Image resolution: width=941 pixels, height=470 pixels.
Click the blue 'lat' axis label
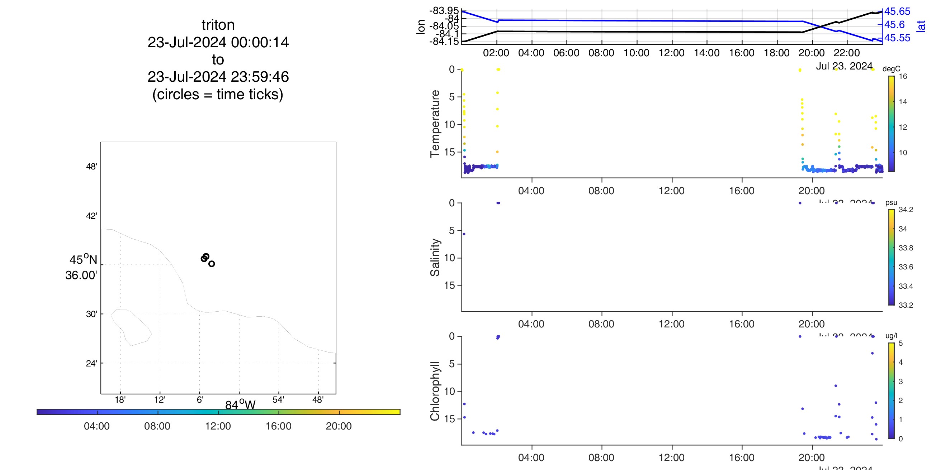[x=921, y=26]
